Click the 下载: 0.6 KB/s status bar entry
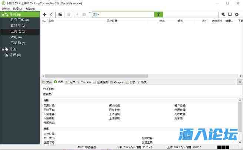The width and height of the screenshot is (243, 150). coord(135,147)
